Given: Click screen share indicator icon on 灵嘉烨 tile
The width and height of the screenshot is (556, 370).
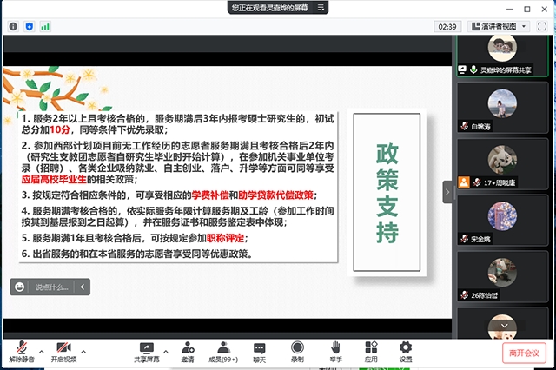Looking at the screenshot, I should 462,69.
